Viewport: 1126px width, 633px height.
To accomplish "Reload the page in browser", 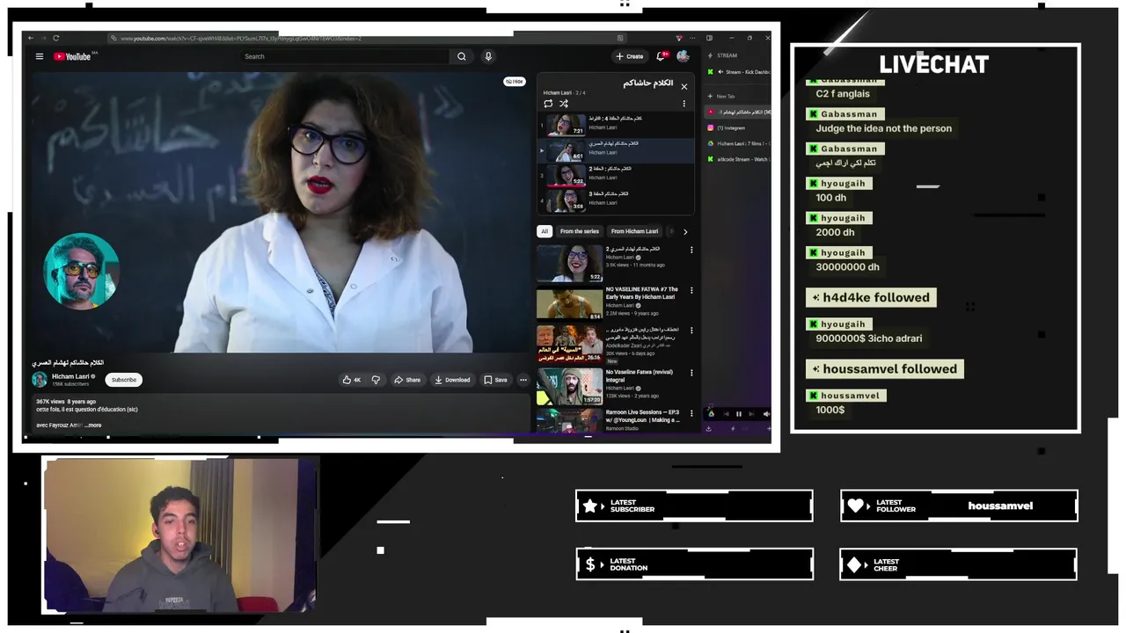I will pos(55,38).
